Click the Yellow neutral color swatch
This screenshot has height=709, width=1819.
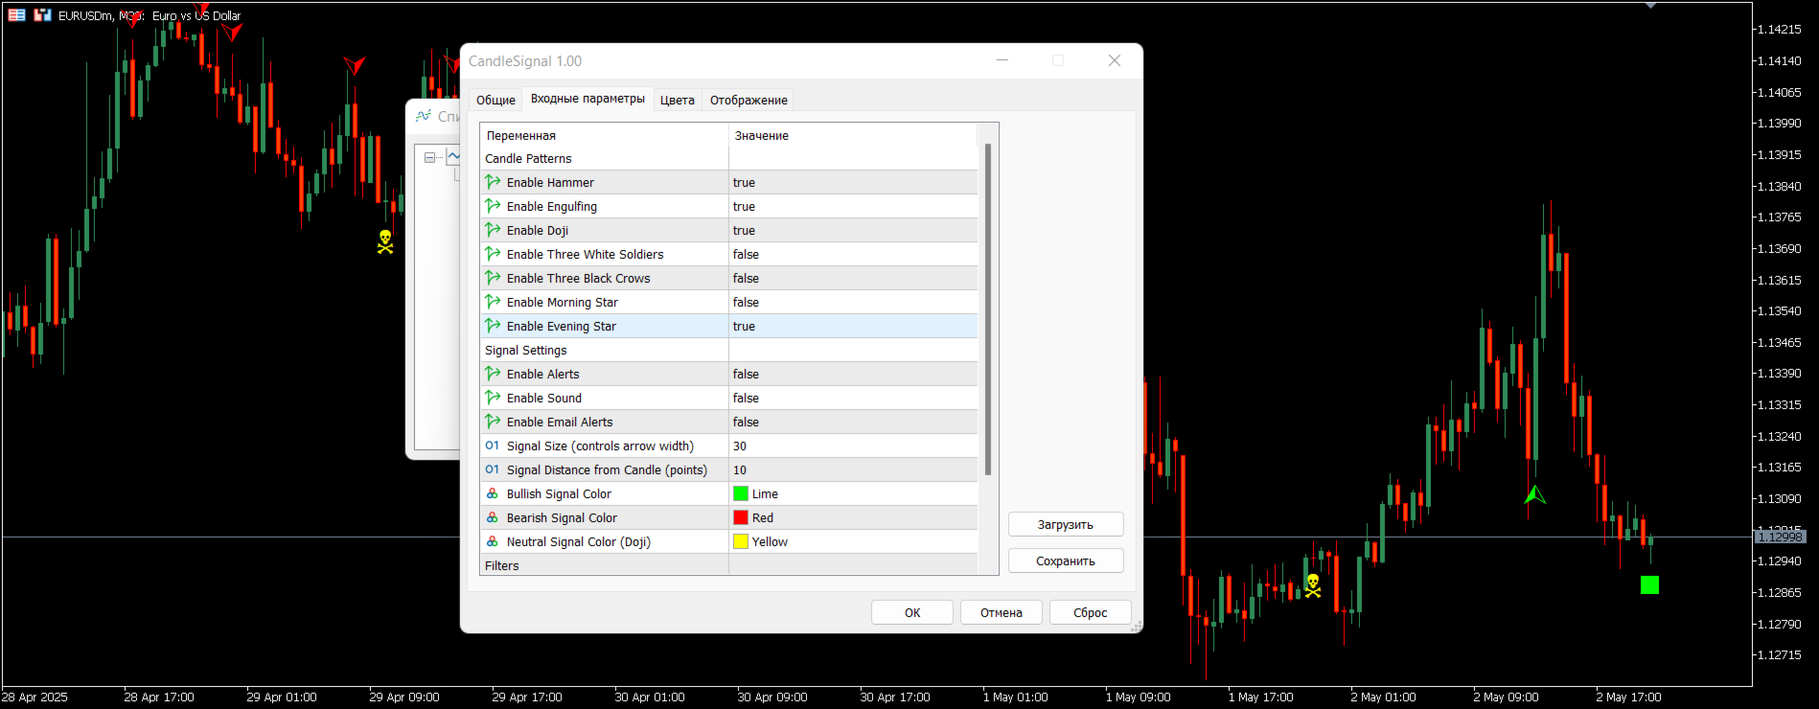(x=741, y=541)
